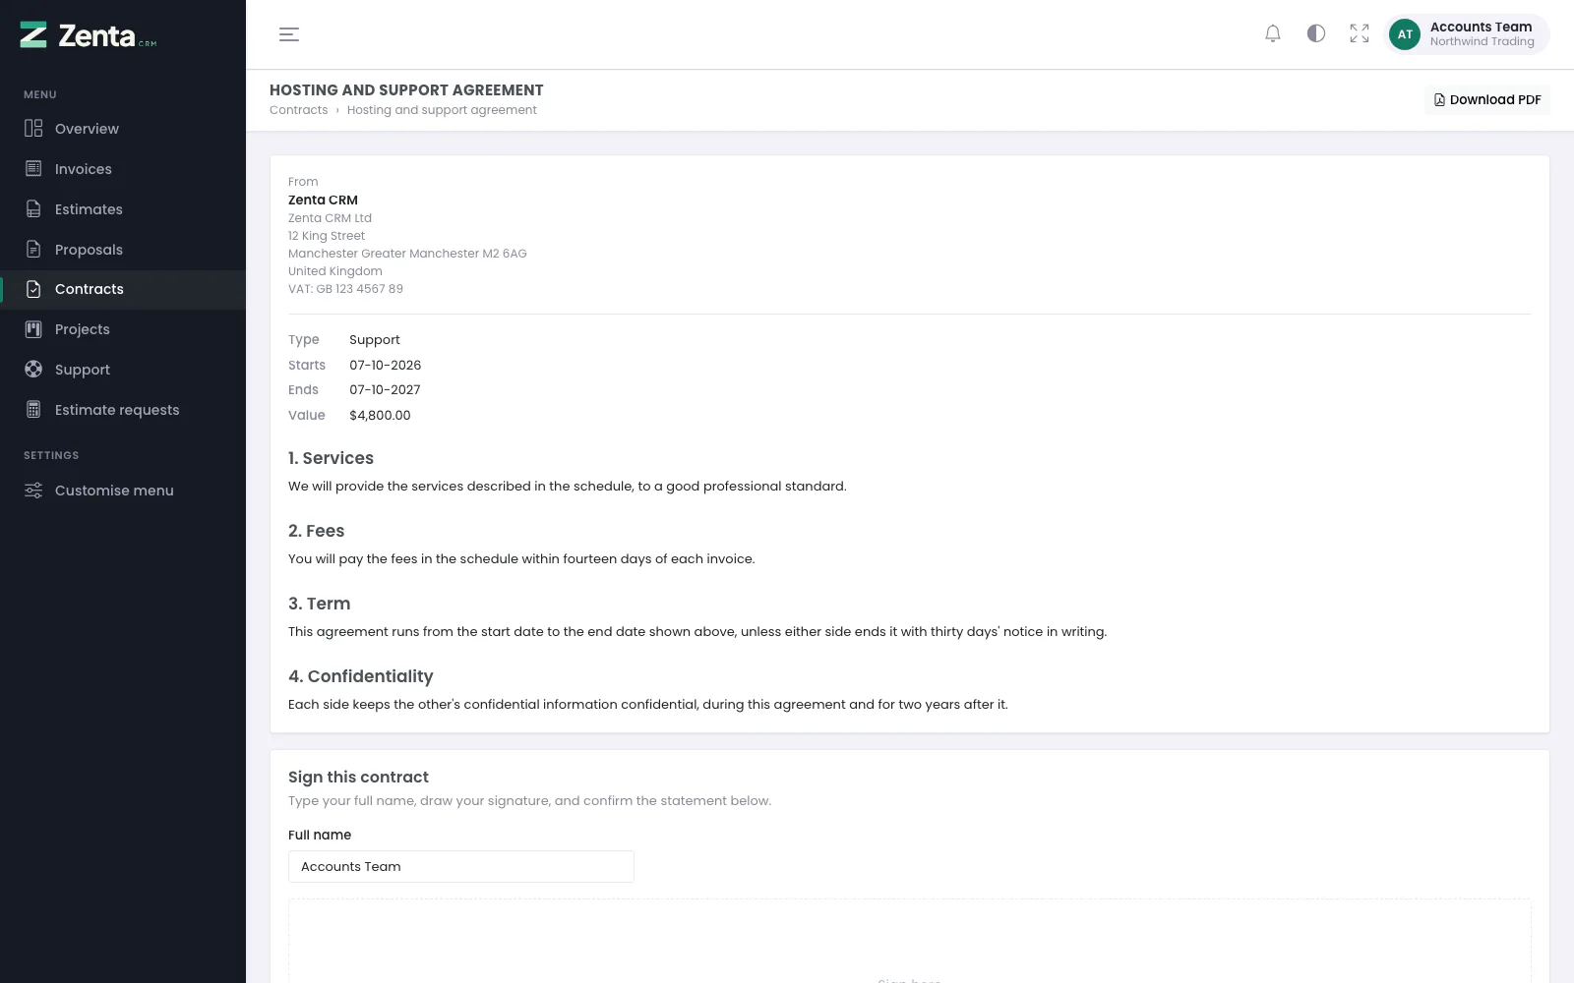This screenshot has height=983, width=1574.
Task: Open Support menu item
Action: click(x=123, y=370)
